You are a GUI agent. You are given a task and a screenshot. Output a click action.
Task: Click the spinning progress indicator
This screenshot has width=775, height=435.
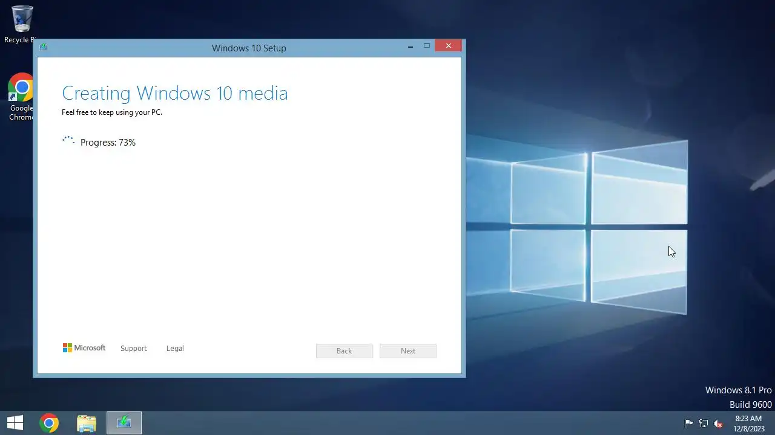68,141
